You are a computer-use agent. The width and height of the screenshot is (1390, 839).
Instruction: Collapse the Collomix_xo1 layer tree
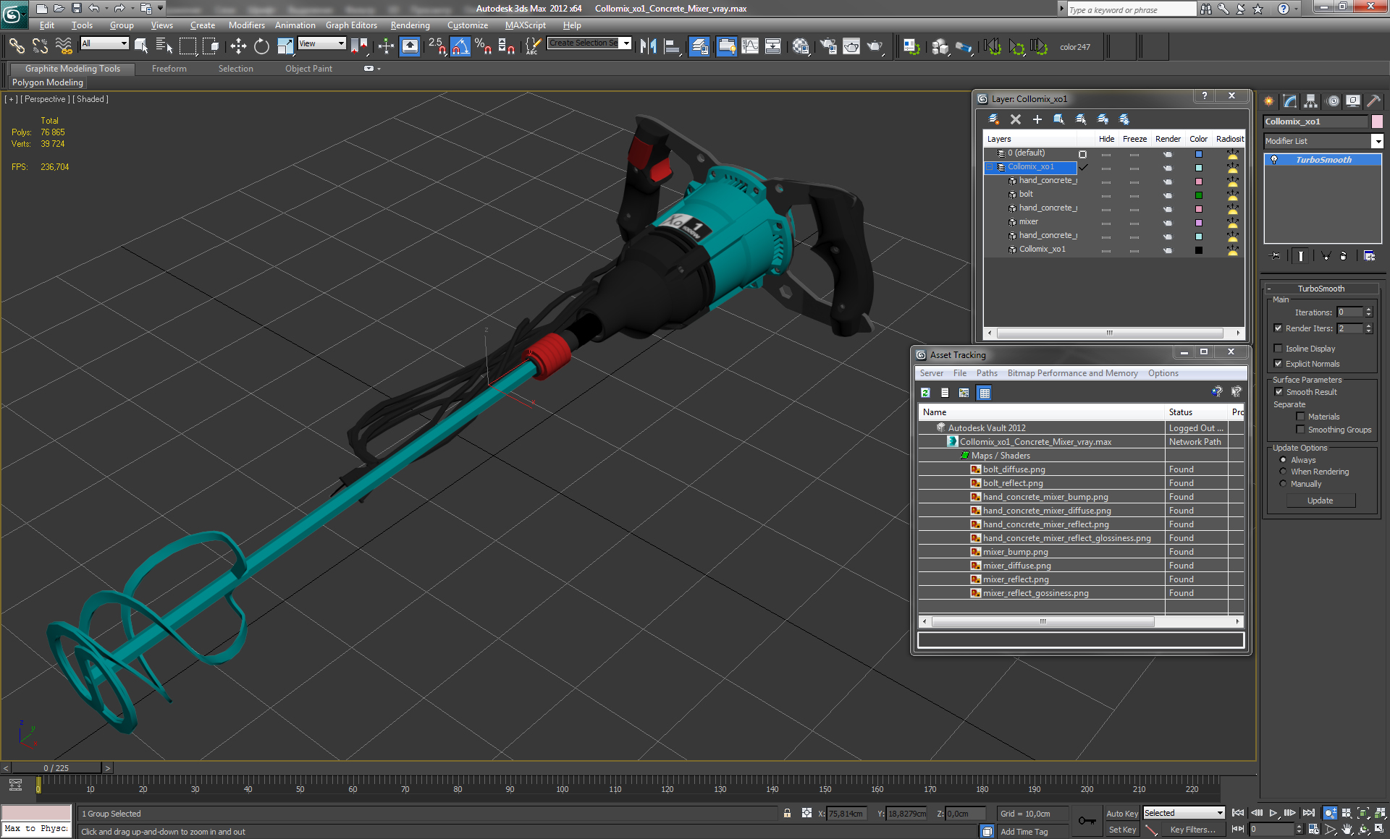990,167
